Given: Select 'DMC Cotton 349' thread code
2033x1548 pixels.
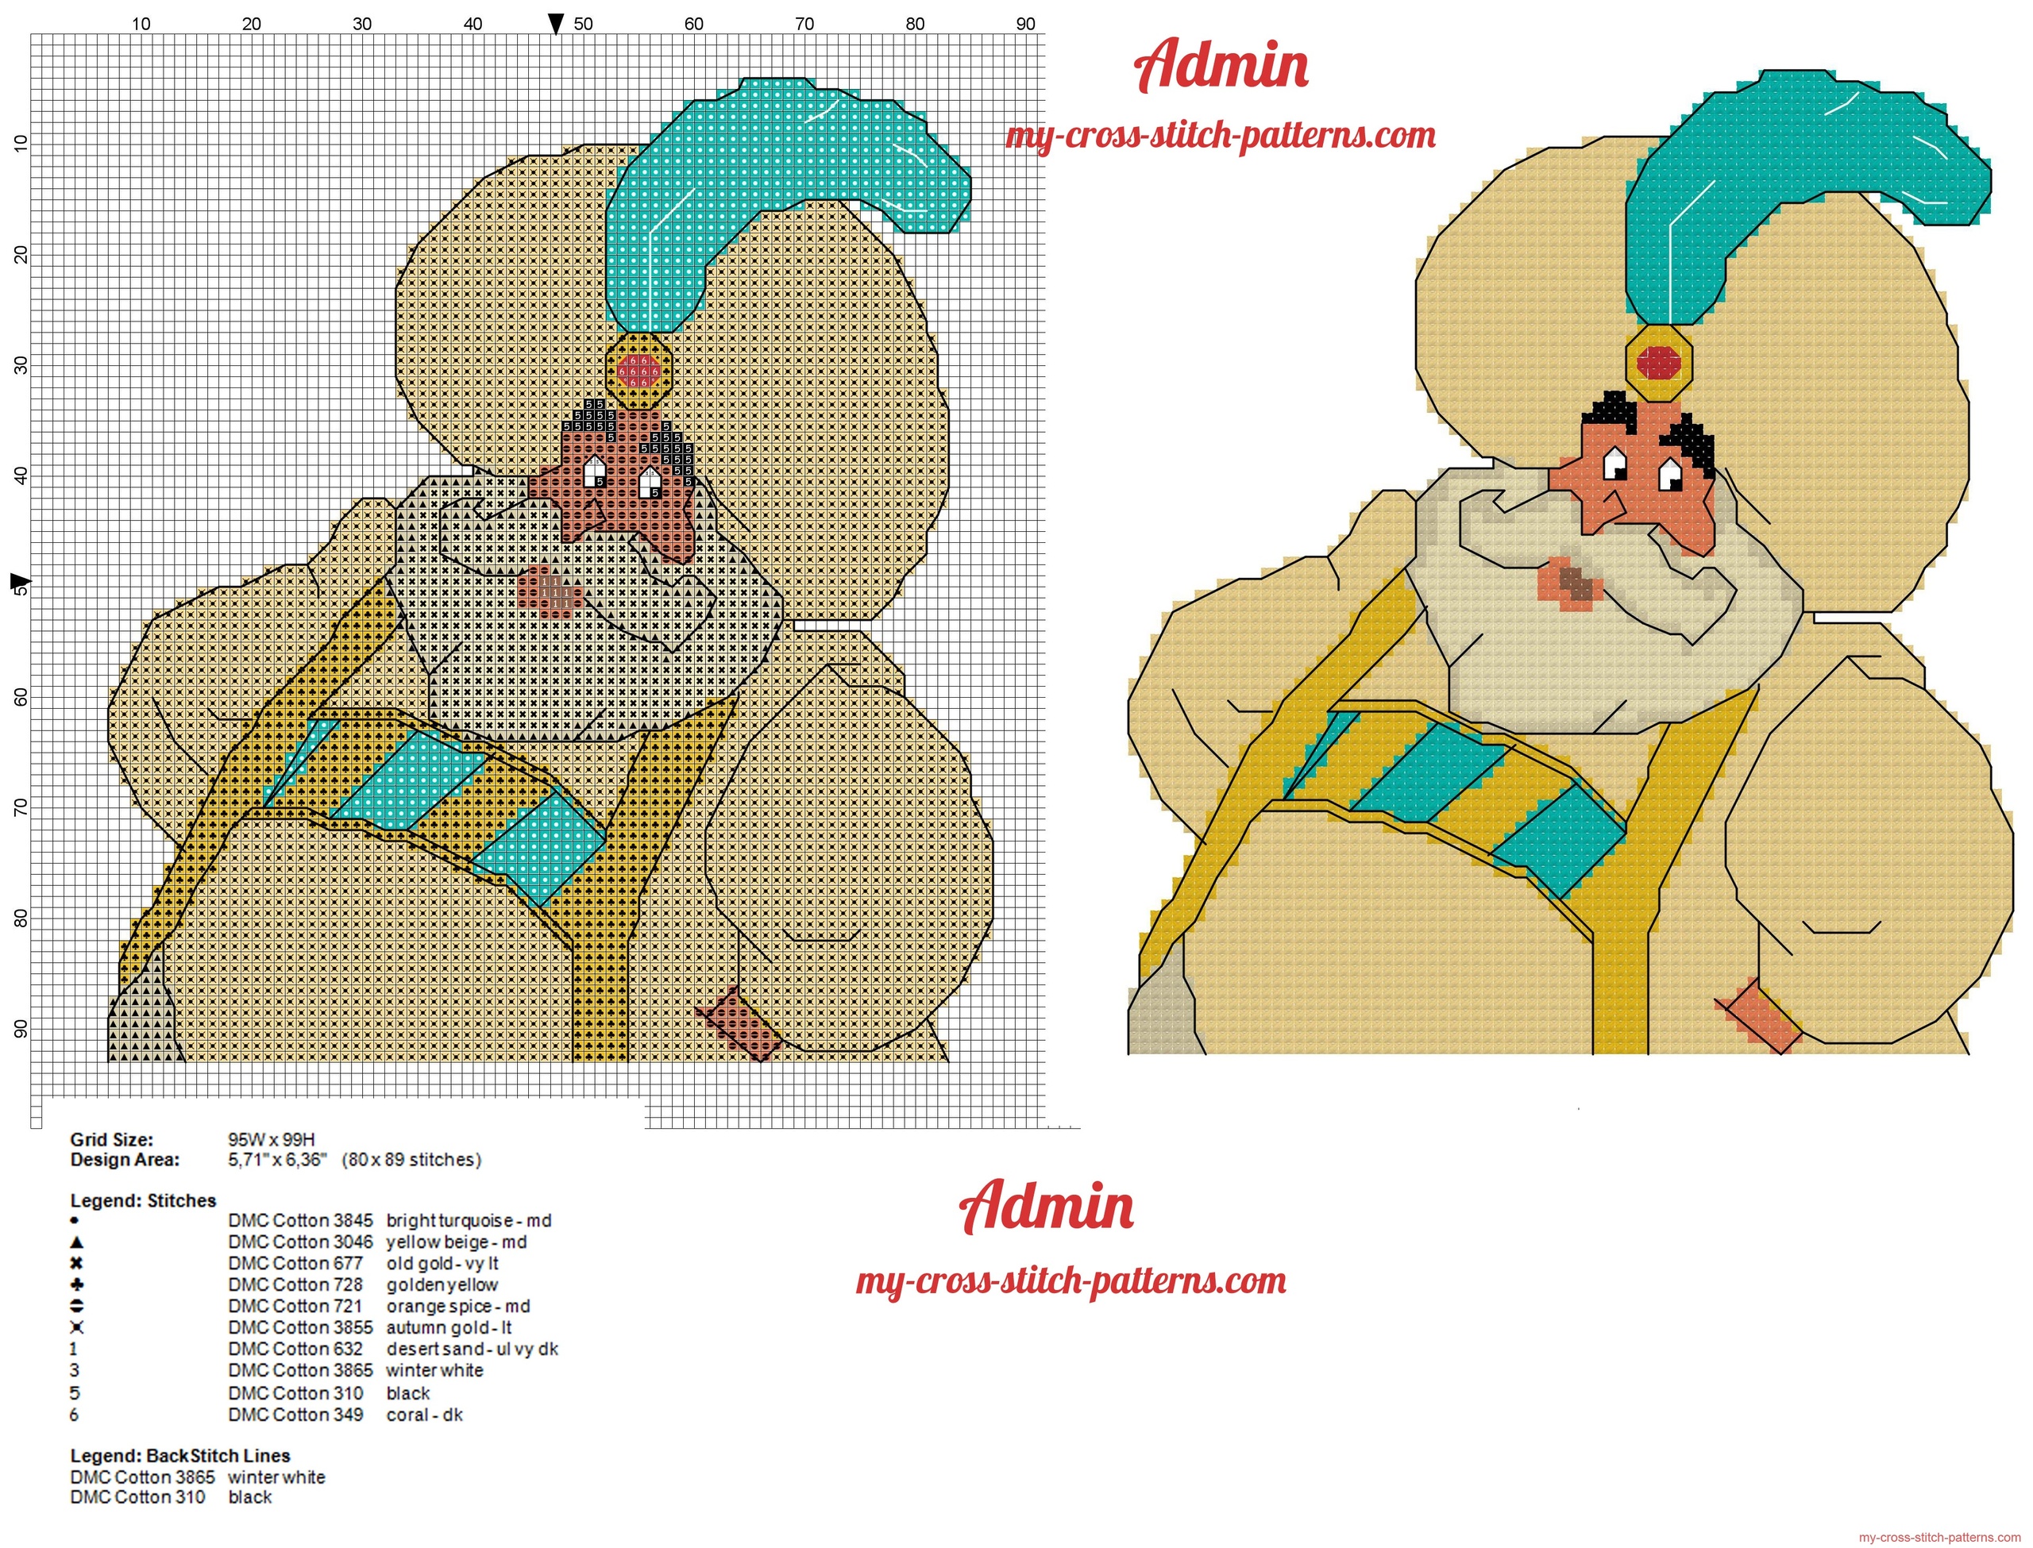Looking at the screenshot, I should (296, 1415).
